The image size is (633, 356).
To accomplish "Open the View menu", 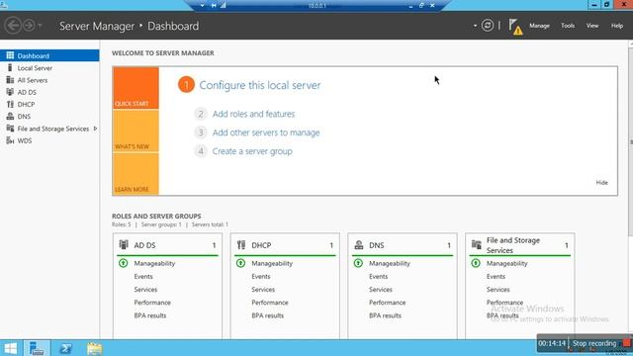I will tap(592, 26).
